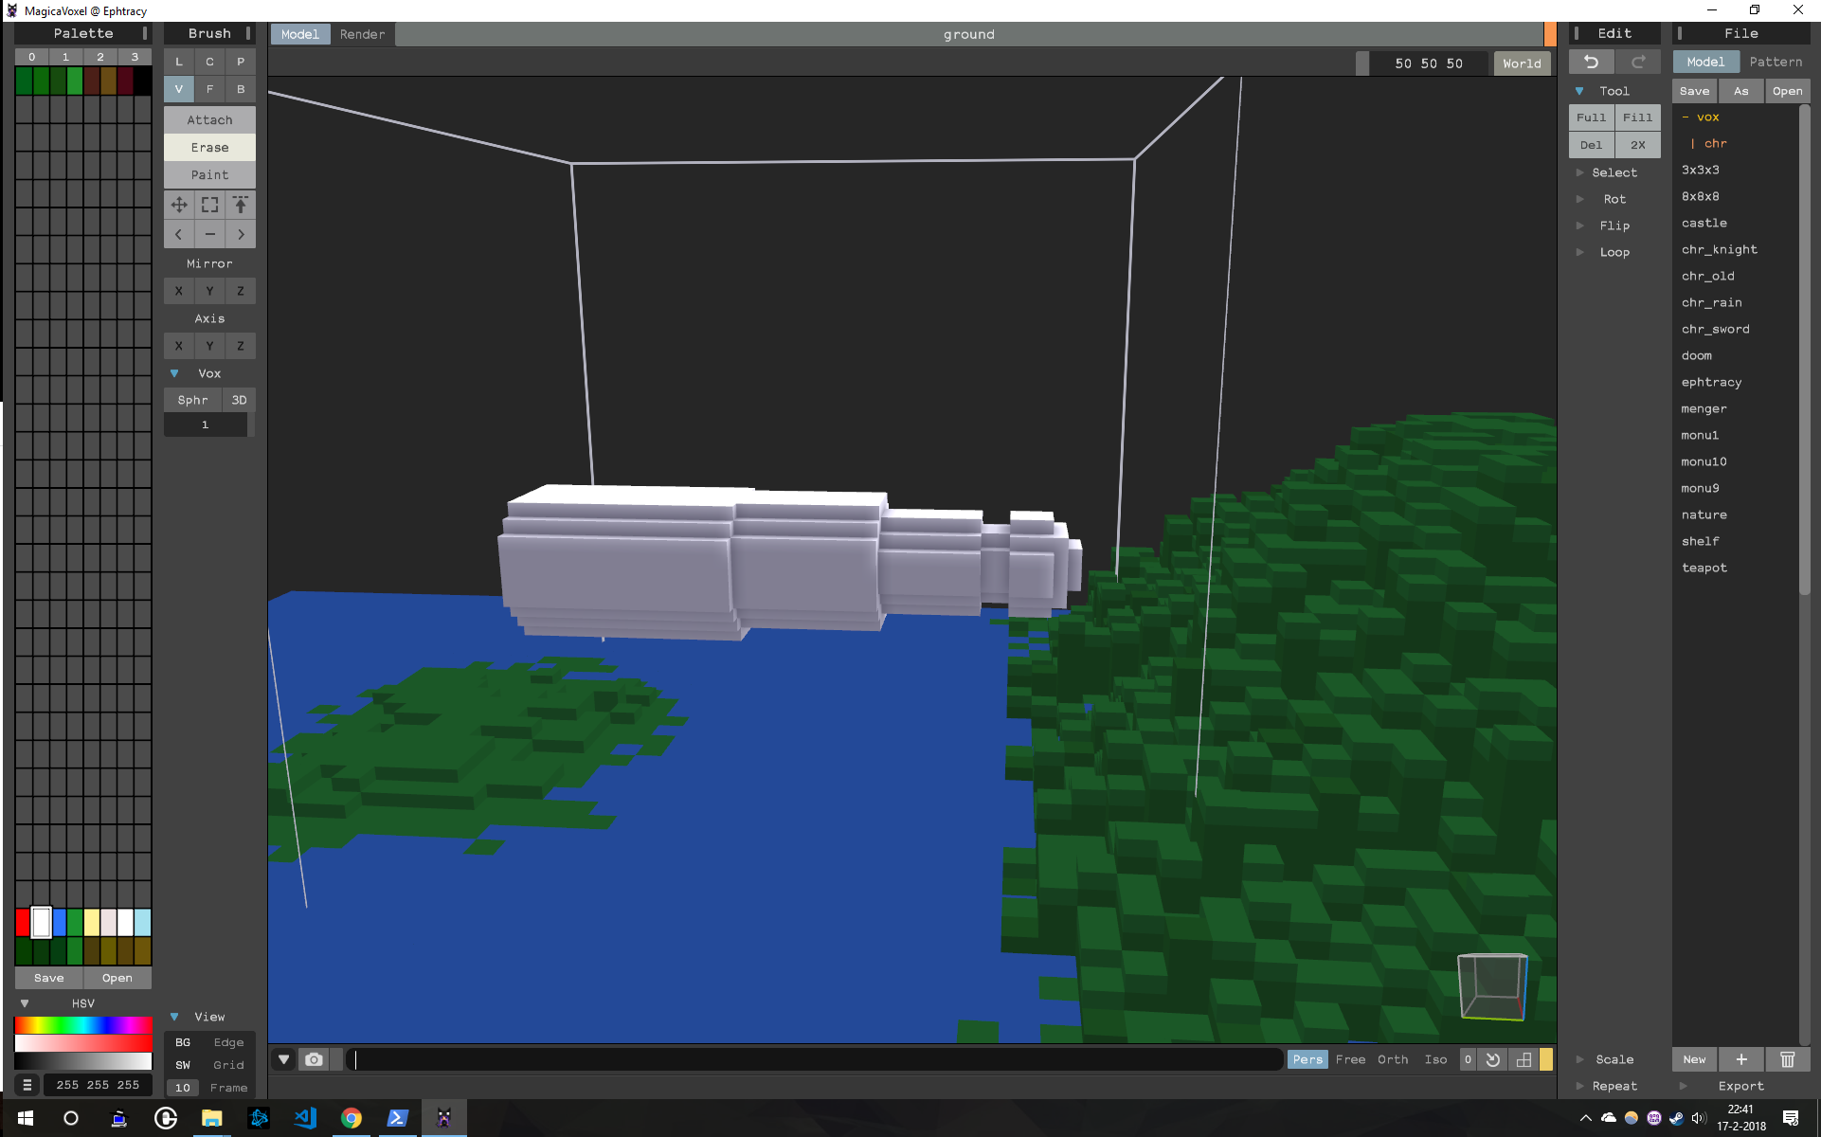Click the camera snapshot icon near the bottom bar

click(x=314, y=1059)
